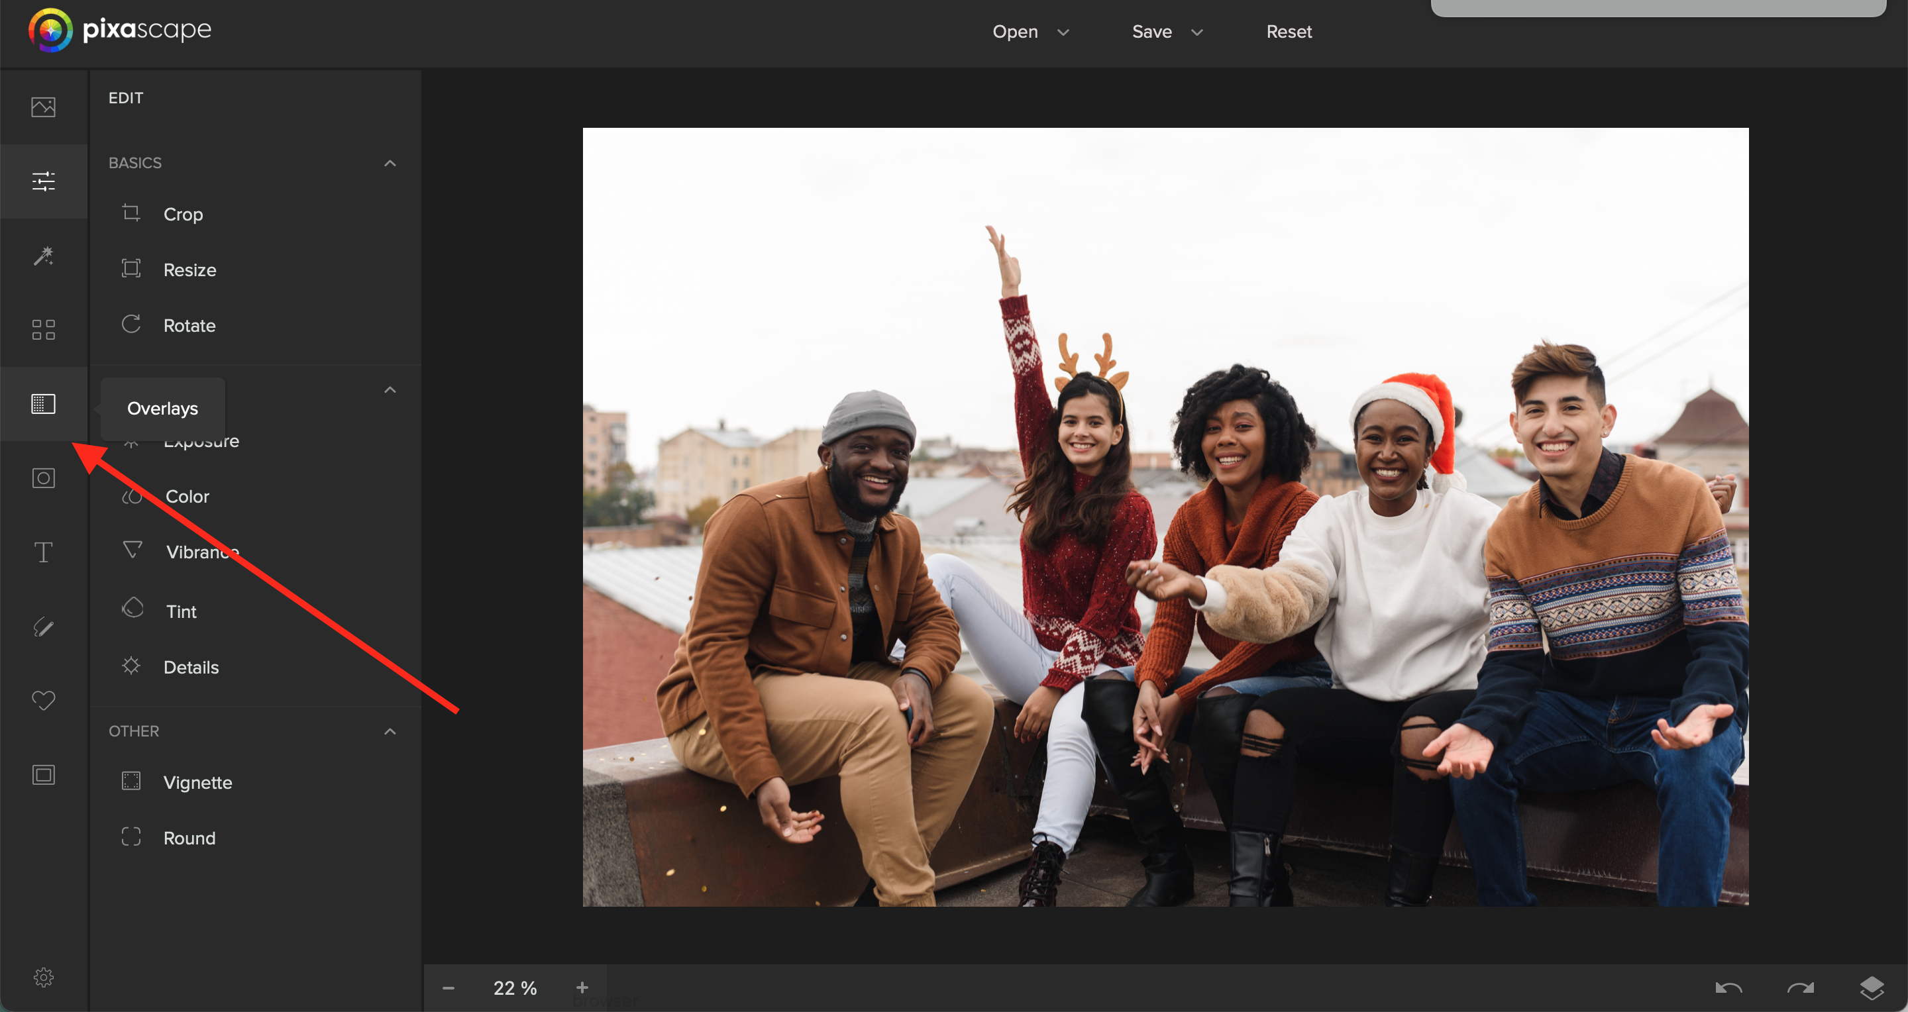Click the Rotate option
Viewport: 1908px width, 1012px height.
coord(189,326)
